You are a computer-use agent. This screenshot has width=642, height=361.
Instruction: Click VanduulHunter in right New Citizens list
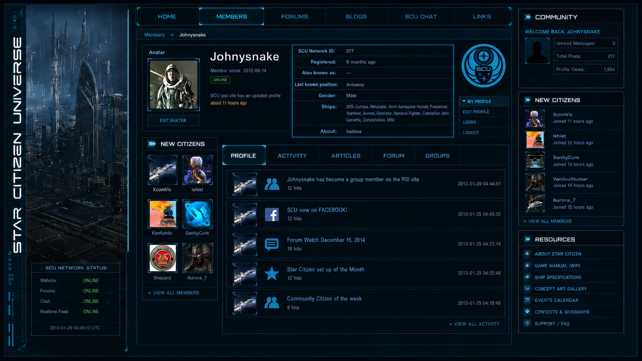pyautogui.click(x=570, y=179)
